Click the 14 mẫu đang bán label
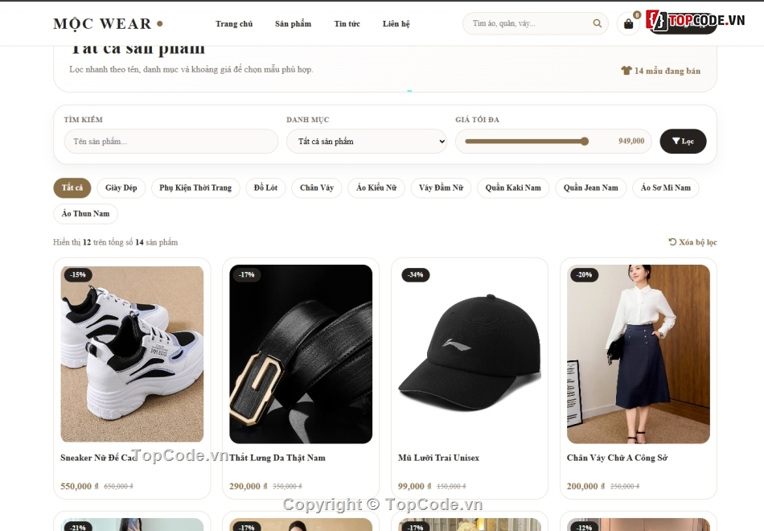The height and width of the screenshot is (531, 764). 661,71
